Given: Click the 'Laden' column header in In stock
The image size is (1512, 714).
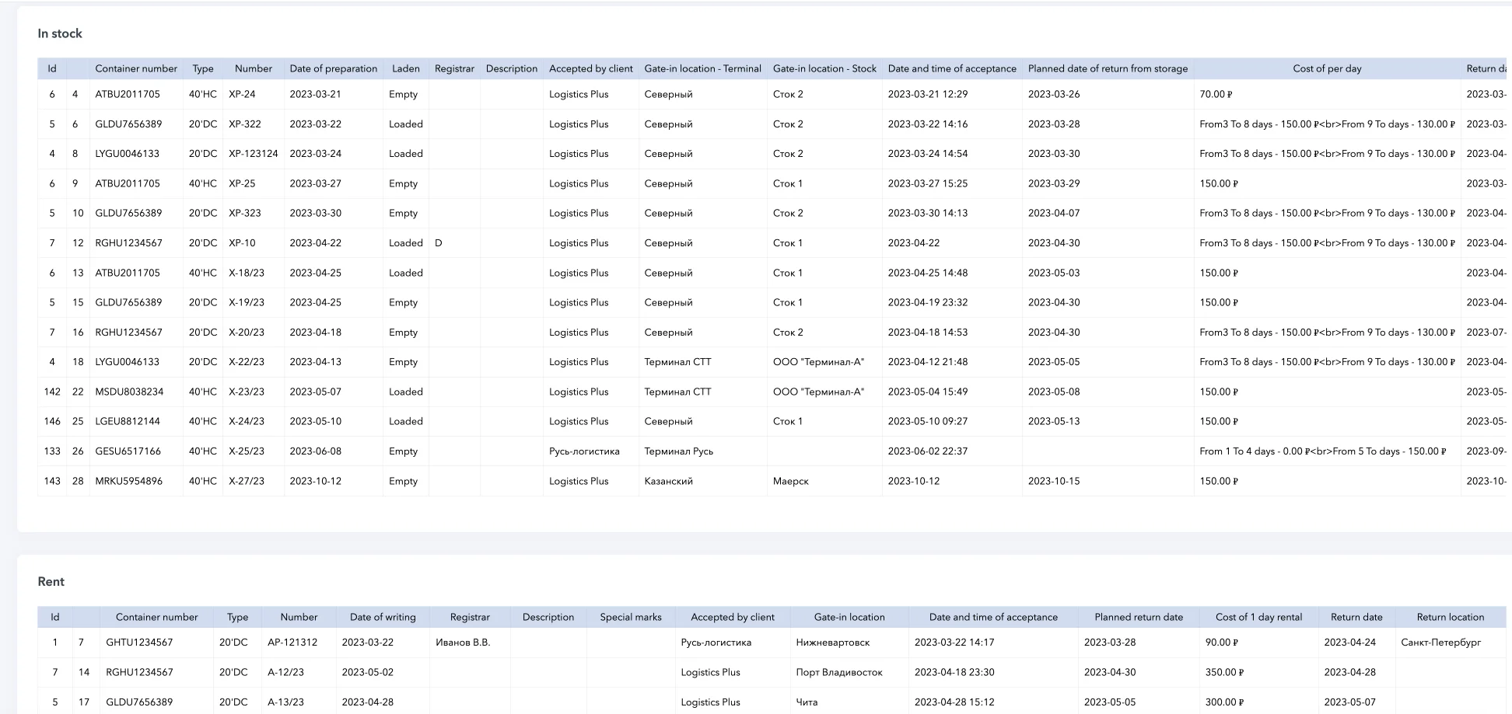Looking at the screenshot, I should point(405,68).
